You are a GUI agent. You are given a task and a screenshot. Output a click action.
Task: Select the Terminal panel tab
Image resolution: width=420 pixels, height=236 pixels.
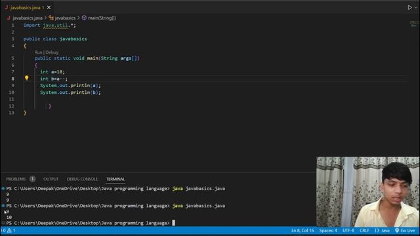coord(115,179)
